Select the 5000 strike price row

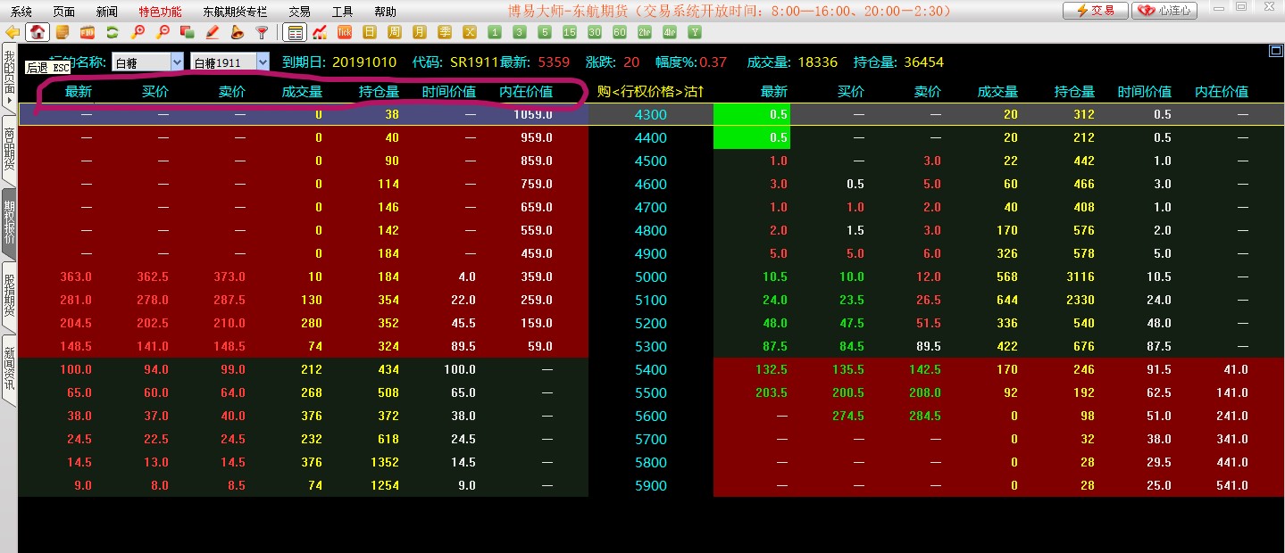click(650, 276)
